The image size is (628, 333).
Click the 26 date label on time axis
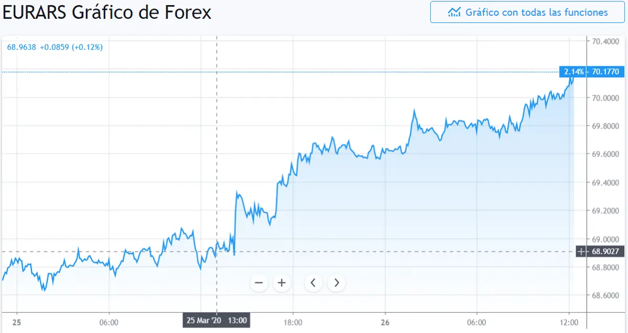385,321
